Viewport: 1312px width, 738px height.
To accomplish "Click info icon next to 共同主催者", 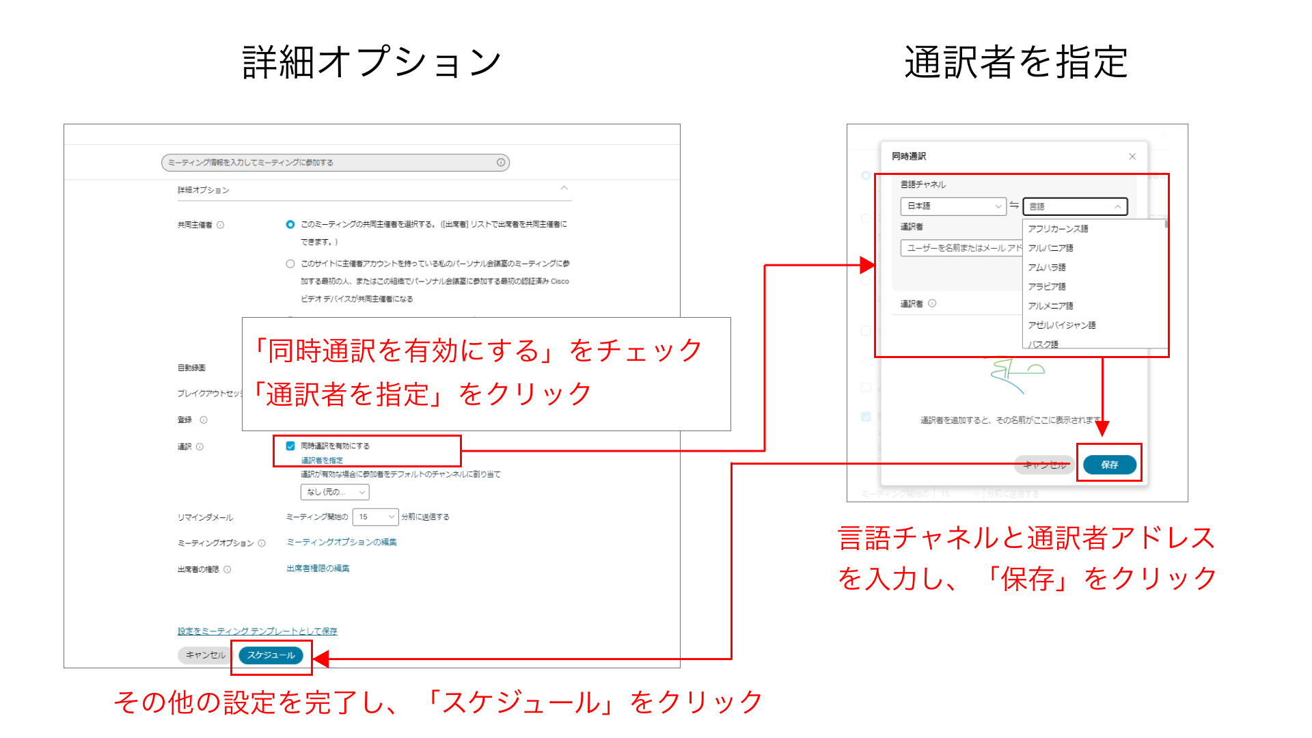I will click(x=220, y=225).
